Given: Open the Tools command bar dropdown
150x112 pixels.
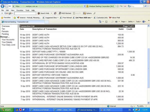Looking at the screenshot, I should click(x=138, y=22).
